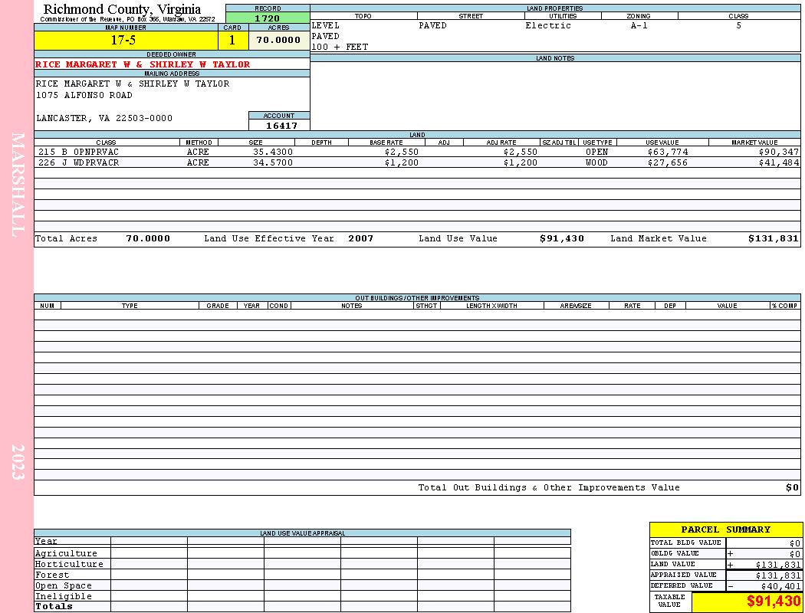Select base rate $2,550
The height and width of the screenshot is (613, 805).
pos(402,152)
